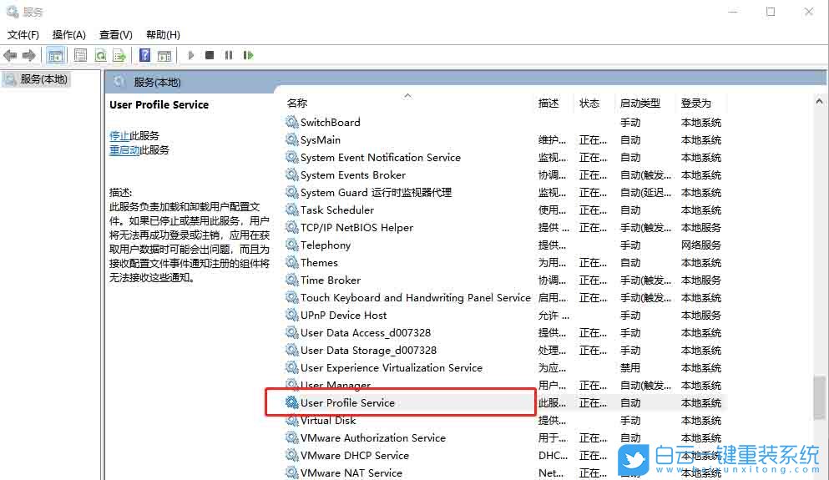Select the User Manager service row
The width and height of the screenshot is (829, 480).
tap(505, 385)
